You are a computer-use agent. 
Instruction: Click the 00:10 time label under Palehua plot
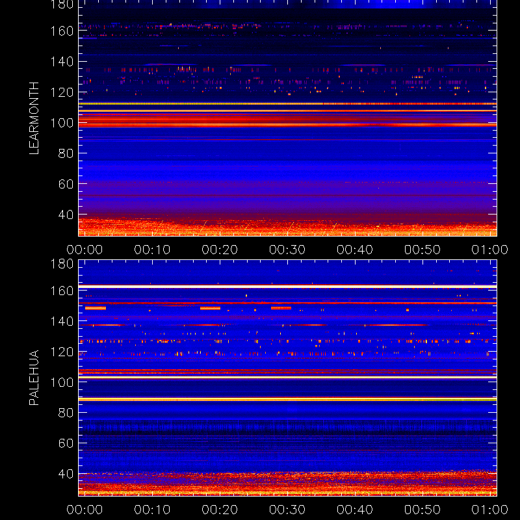click(152, 510)
